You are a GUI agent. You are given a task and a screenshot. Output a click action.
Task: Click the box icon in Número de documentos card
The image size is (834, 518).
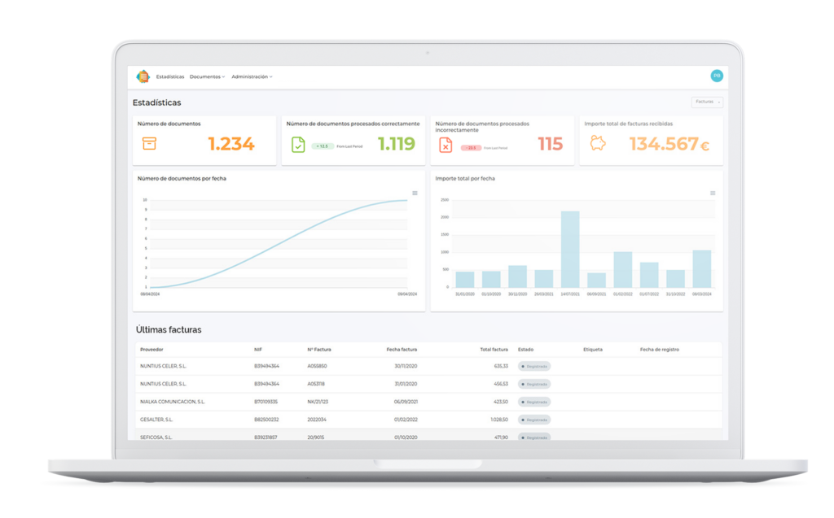click(x=149, y=145)
